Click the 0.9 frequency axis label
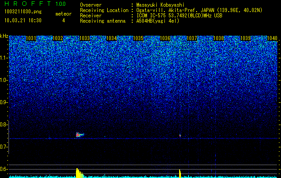The height and width of the screenshot is (178, 281). click(4, 102)
